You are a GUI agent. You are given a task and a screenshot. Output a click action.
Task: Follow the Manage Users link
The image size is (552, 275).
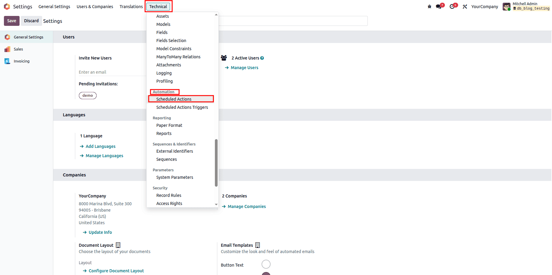pos(244,67)
